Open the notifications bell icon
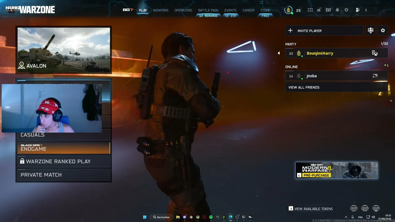395x222 pixels. coord(337,10)
